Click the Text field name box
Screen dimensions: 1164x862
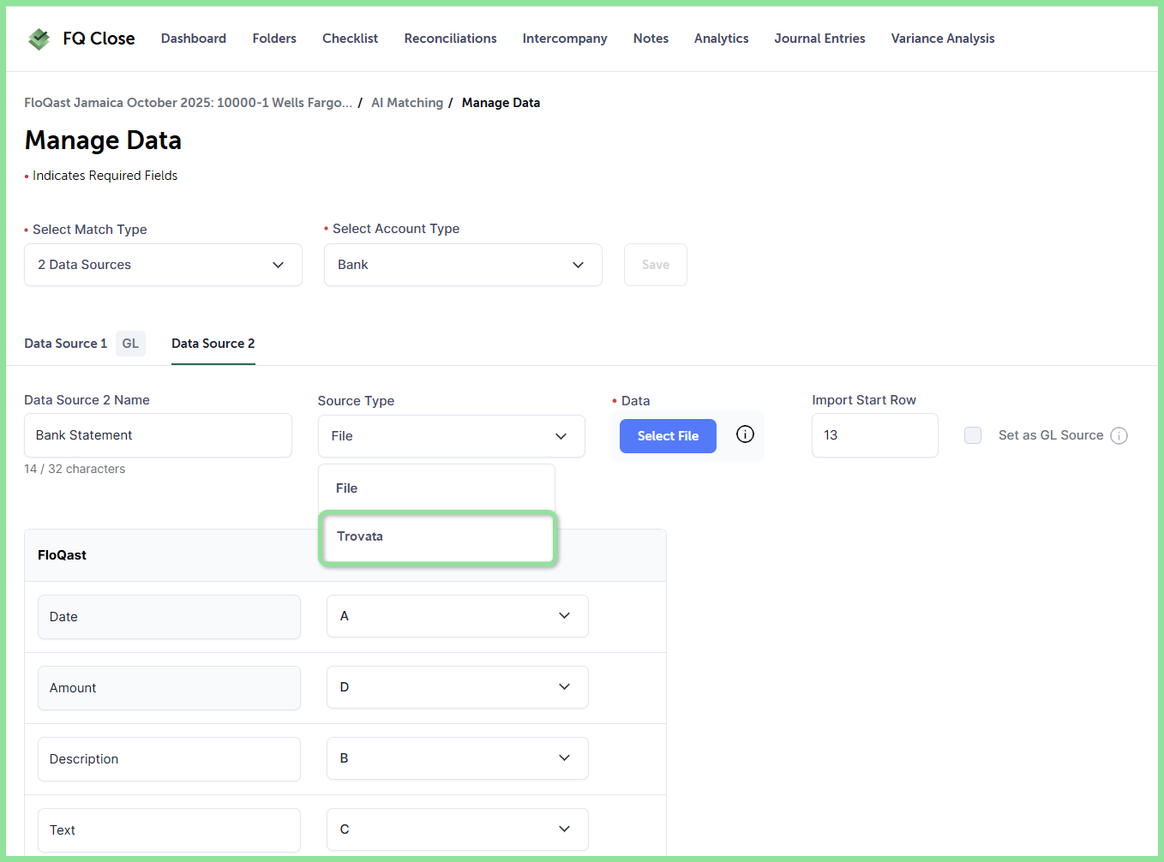[169, 830]
